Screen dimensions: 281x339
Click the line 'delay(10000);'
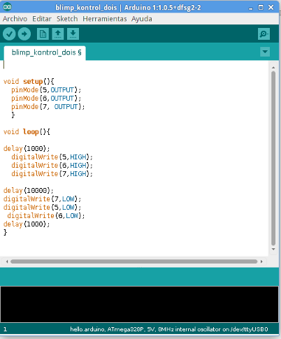(29, 191)
